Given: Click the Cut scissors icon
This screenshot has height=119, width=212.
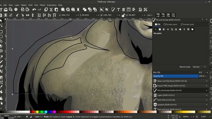Looking at the screenshot, I should (x=51, y=10).
